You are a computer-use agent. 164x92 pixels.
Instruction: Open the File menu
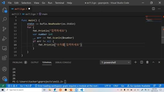[10, 3]
